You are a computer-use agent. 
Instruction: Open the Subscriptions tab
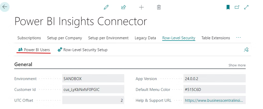pos(29,38)
